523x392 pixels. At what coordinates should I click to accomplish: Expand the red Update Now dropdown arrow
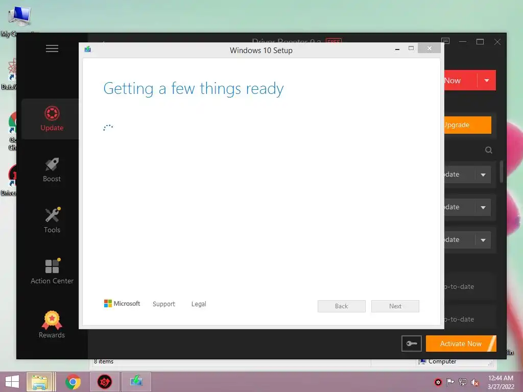487,80
